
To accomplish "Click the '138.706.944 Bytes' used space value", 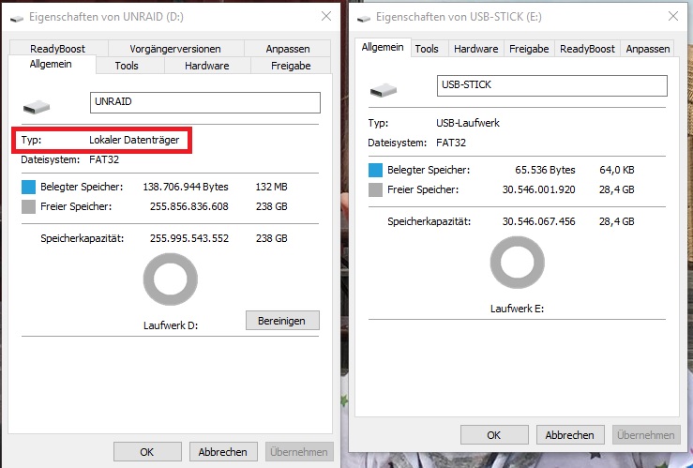I will click(x=186, y=187).
